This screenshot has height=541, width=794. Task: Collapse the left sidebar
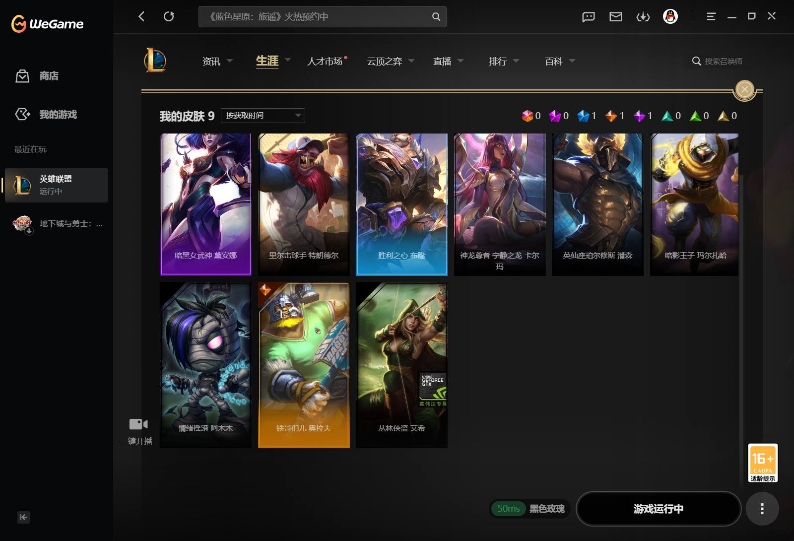coord(23,517)
